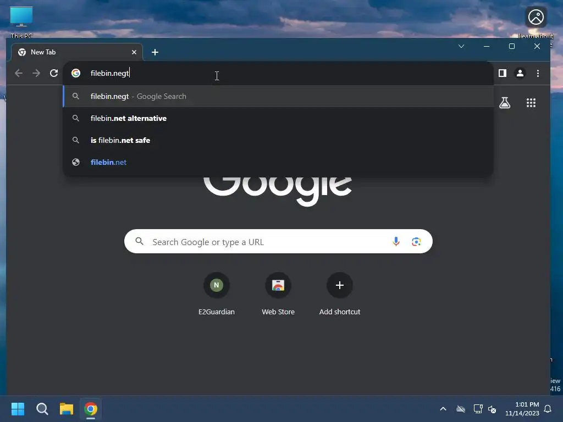Viewport: 563px width, 422px height.
Task: Open the clock showing 1:01 PM
Action: point(522,409)
